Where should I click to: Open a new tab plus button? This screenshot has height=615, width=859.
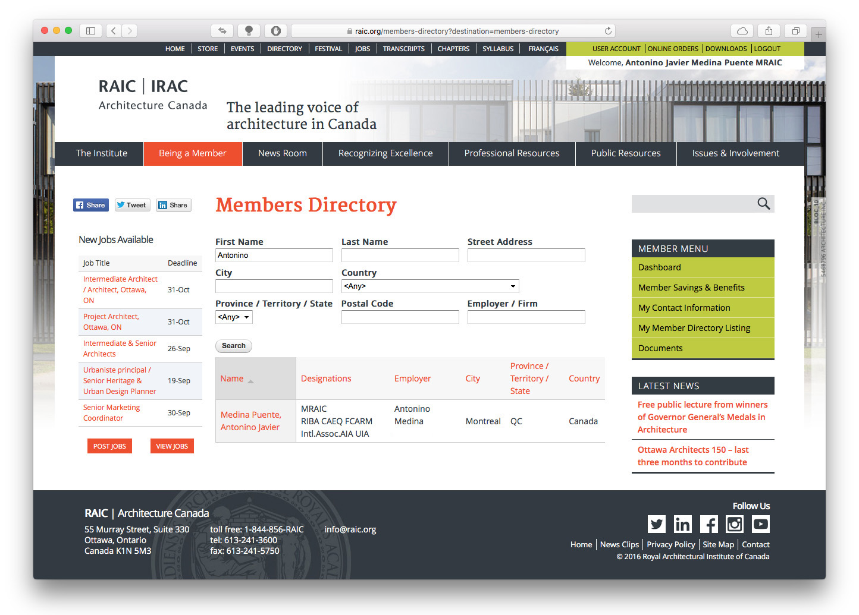tap(819, 34)
